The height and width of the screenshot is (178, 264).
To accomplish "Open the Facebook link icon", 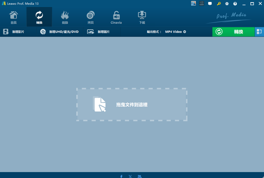I will click(121, 176).
